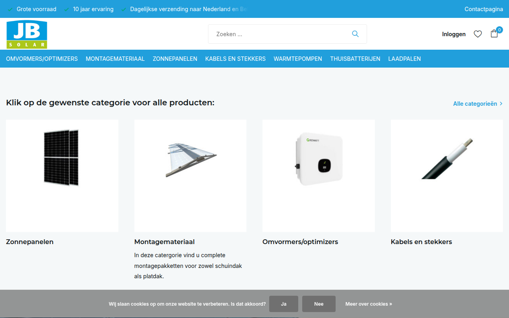
Task: Open Omvormers/Optimizers menu
Action: tap(42, 59)
